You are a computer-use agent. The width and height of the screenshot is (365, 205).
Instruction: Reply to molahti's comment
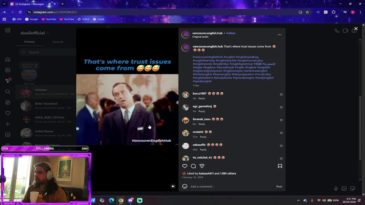[203, 137]
